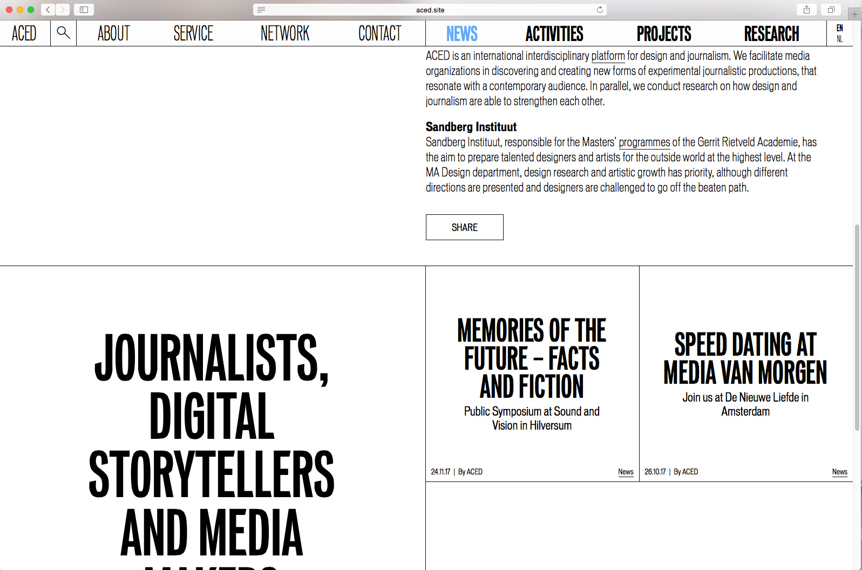Open 'Speed Dating at Media van Morgen' article
Image resolution: width=862 pixels, height=570 pixels.
[x=745, y=358]
